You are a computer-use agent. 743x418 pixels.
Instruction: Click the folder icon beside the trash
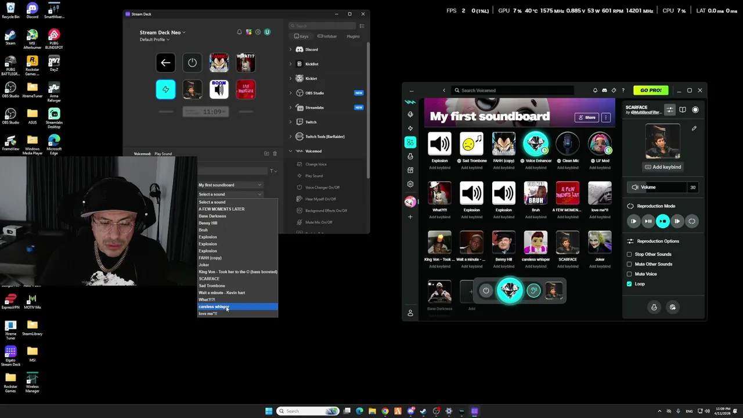coord(266,153)
